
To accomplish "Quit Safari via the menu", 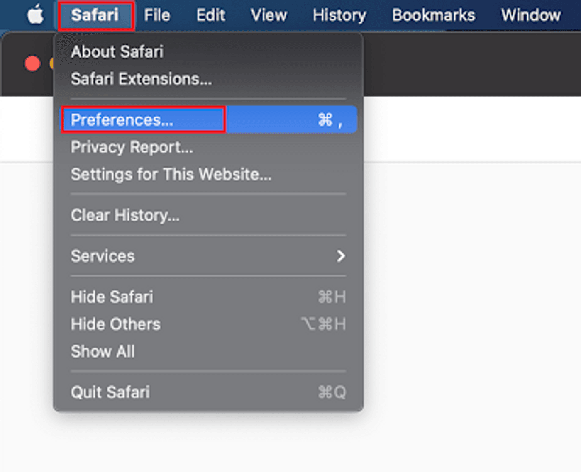I will click(110, 392).
